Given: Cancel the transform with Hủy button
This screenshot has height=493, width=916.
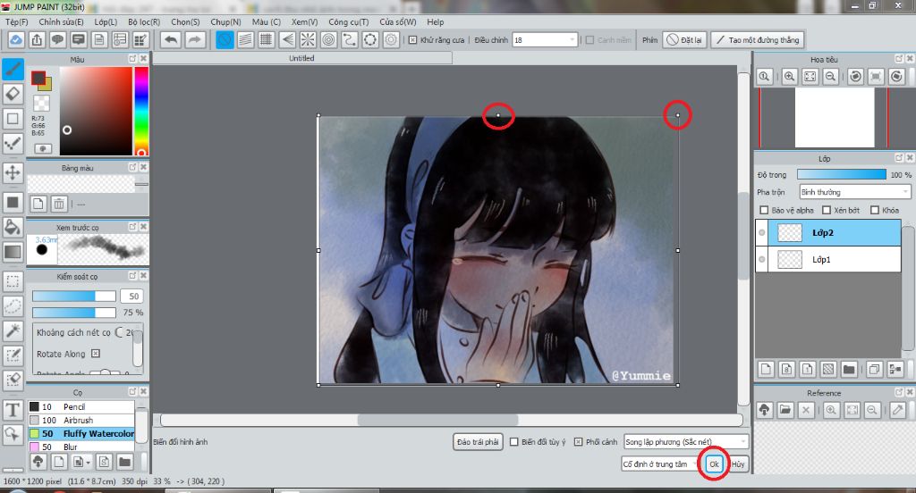Looking at the screenshot, I should click(x=738, y=464).
